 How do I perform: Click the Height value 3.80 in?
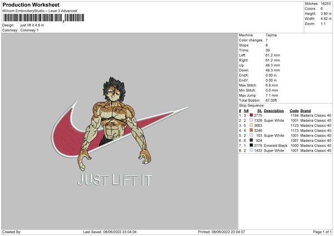326,13
